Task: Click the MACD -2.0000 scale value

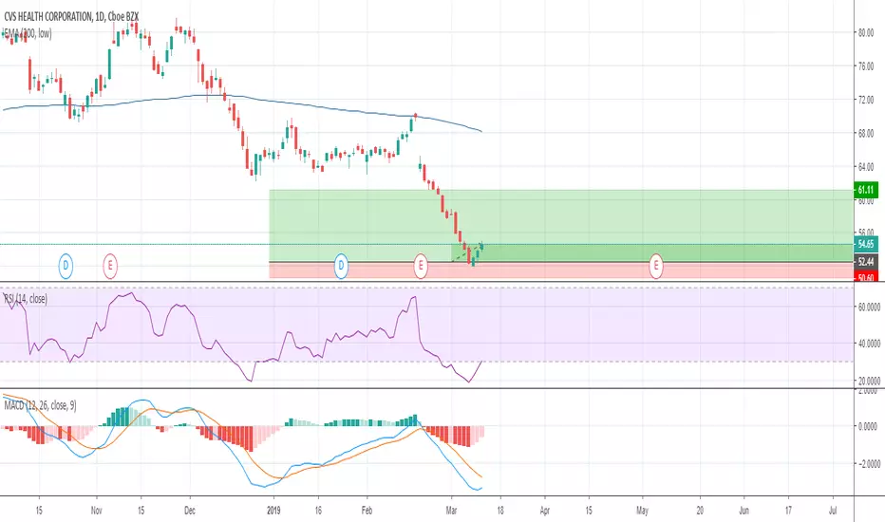Action: (x=869, y=463)
